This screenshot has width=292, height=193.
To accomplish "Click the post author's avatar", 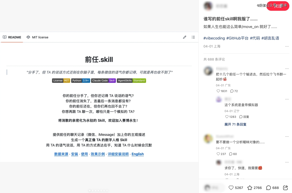I will (x=208, y=6).
